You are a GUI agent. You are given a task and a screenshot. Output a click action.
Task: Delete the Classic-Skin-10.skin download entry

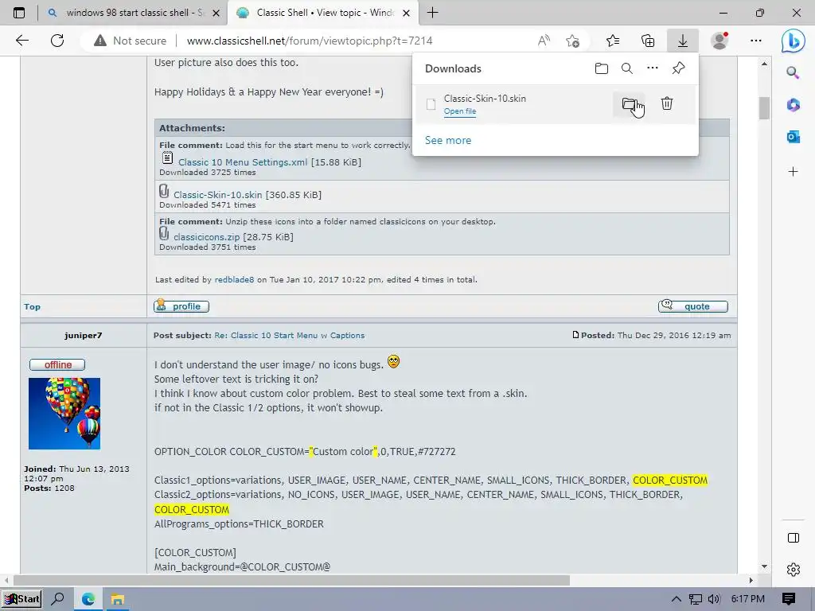click(x=667, y=103)
